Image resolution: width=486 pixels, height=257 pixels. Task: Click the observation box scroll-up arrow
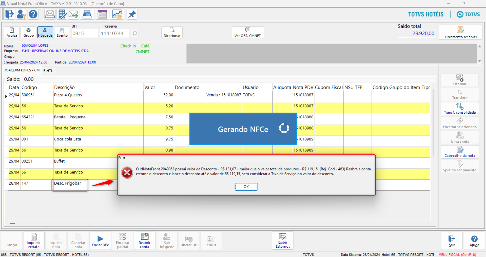[479, 46]
